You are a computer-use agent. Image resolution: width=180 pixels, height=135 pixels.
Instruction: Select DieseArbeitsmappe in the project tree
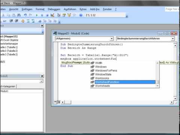(9, 44)
